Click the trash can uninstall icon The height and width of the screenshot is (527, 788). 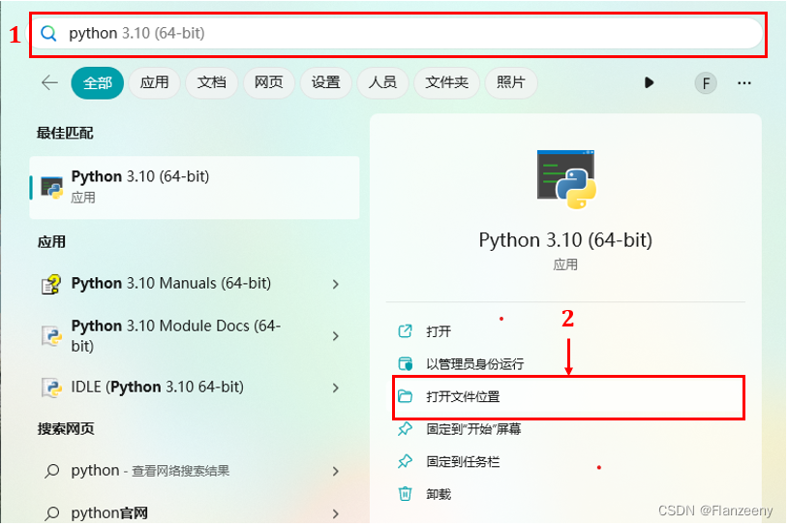pyautogui.click(x=405, y=494)
